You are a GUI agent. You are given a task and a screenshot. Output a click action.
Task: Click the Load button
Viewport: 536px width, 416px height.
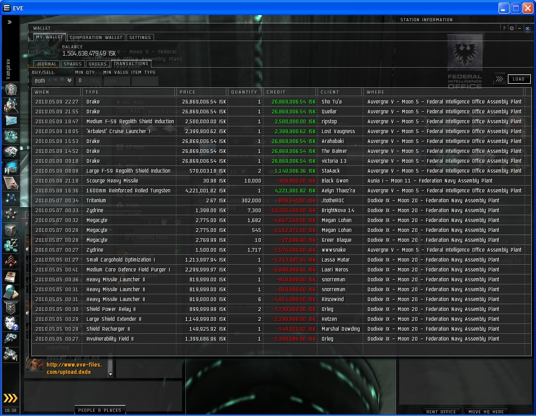coord(518,79)
